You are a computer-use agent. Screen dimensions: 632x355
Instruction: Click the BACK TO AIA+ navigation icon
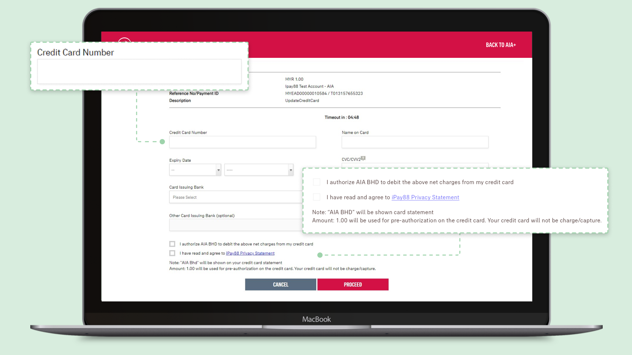(500, 45)
